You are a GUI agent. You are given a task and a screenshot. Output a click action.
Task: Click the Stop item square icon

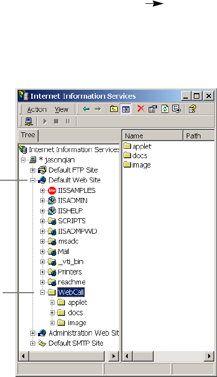[56, 121]
